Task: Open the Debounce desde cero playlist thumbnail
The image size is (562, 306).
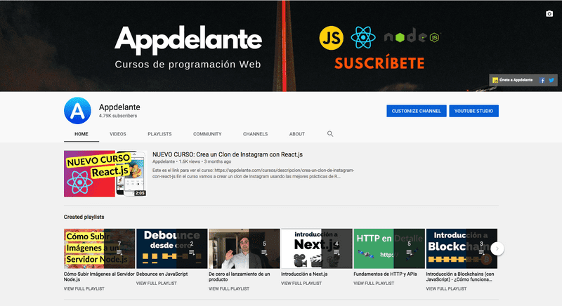Action: coord(171,248)
